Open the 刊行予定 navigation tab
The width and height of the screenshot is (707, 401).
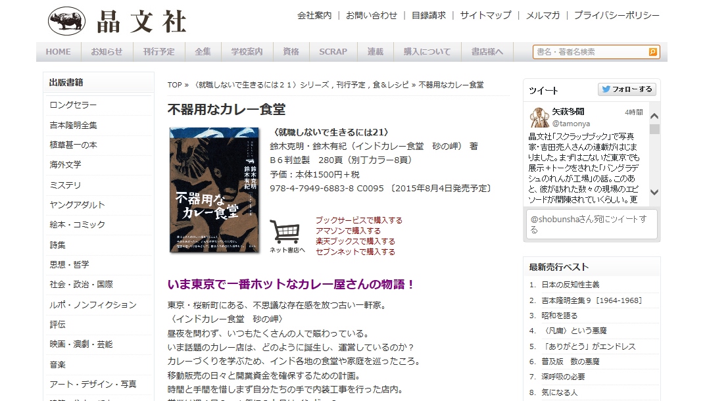click(x=158, y=52)
